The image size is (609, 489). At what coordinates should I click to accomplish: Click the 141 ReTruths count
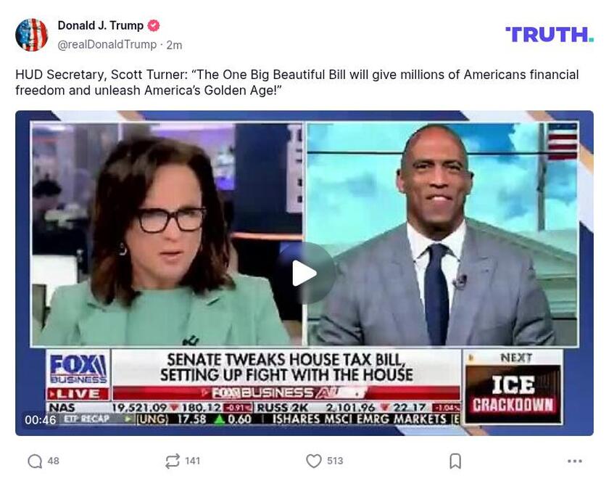pos(192,461)
